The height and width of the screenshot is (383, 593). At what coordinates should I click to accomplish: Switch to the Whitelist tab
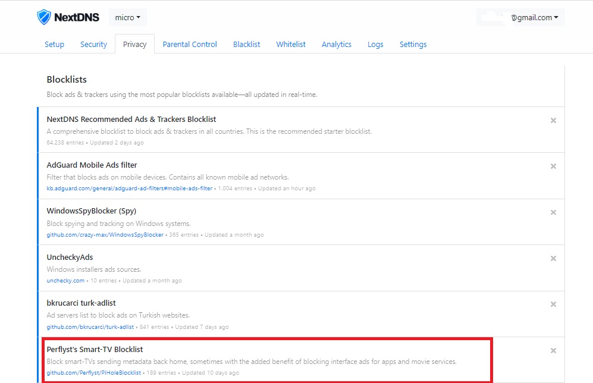pos(291,44)
